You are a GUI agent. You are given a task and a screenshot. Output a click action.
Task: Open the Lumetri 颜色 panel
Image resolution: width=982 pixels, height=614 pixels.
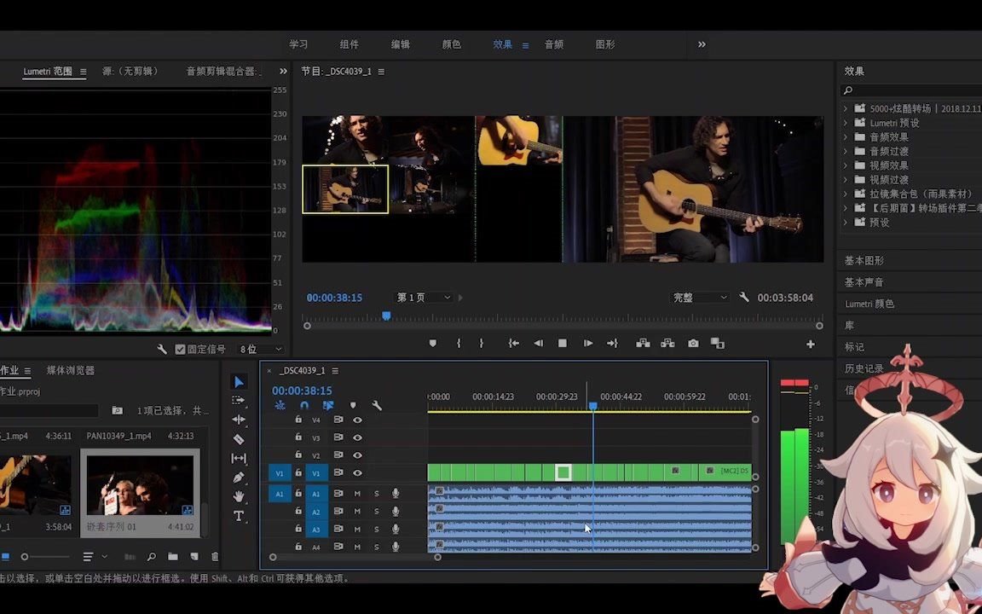pos(869,304)
